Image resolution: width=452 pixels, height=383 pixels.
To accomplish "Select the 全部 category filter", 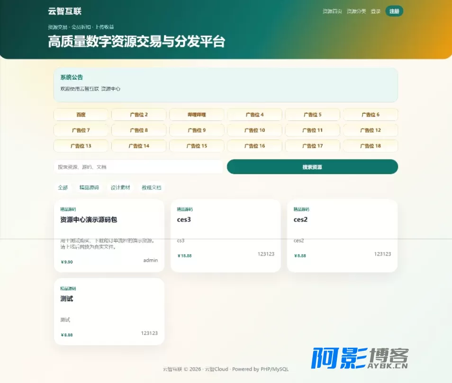I will 63,188.
